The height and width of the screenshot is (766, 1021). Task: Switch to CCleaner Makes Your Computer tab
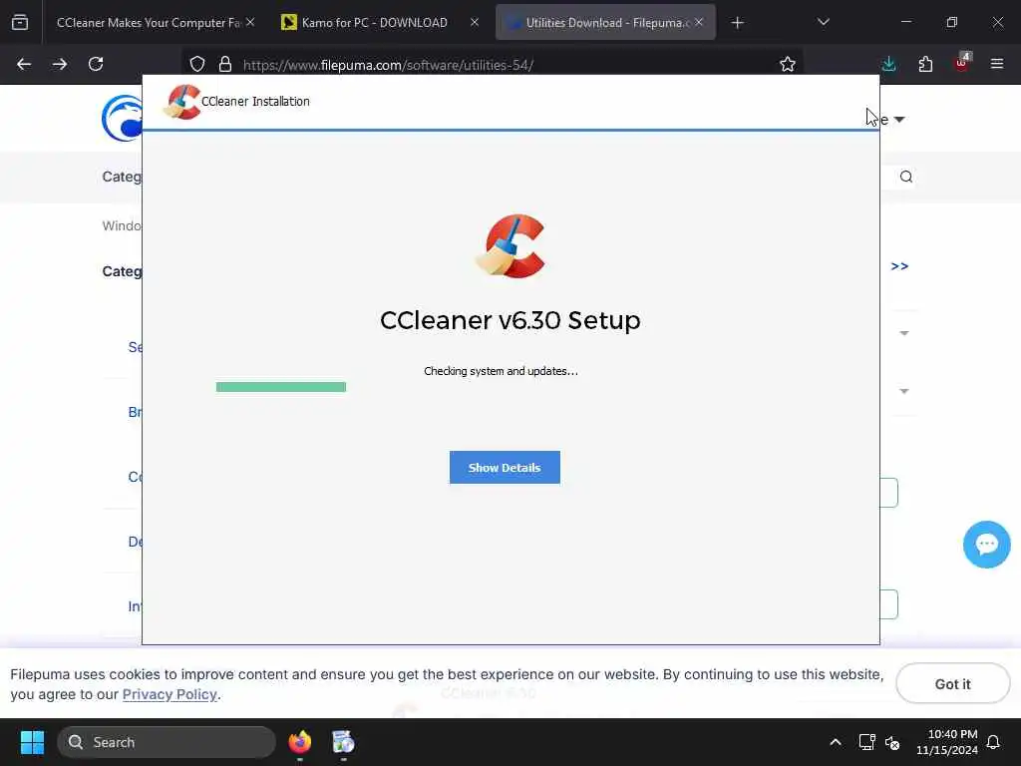(150, 23)
